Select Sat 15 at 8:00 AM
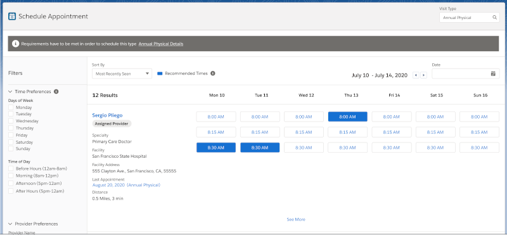Image resolution: width=507 pixels, height=235 pixels. (435, 117)
